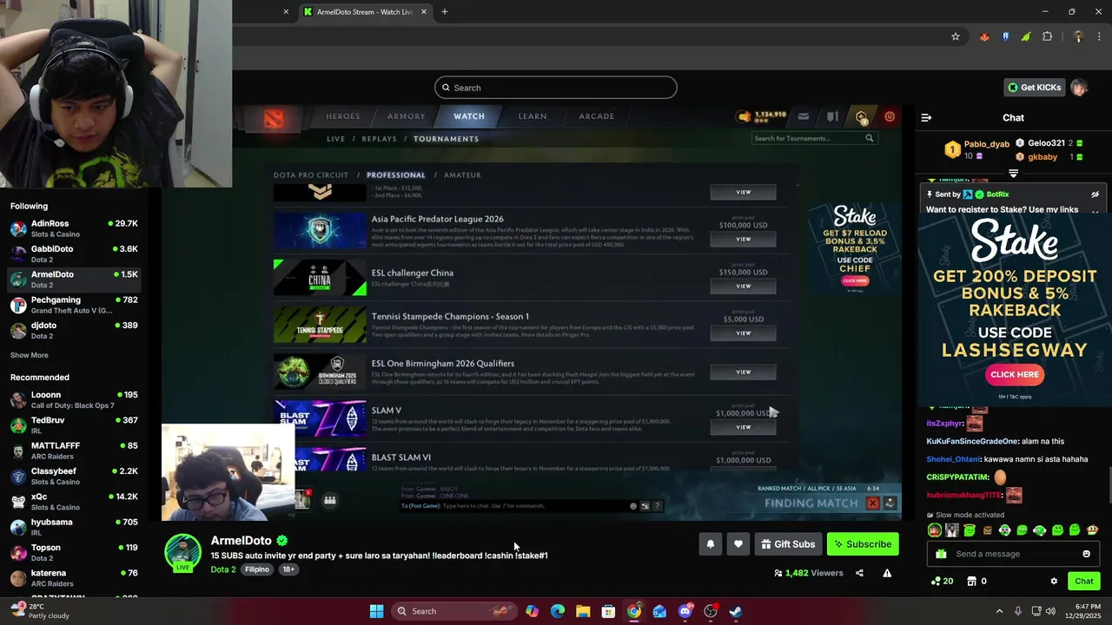Expand Following list with Show More
Viewport: 1112px width, 625px height.
(29, 355)
